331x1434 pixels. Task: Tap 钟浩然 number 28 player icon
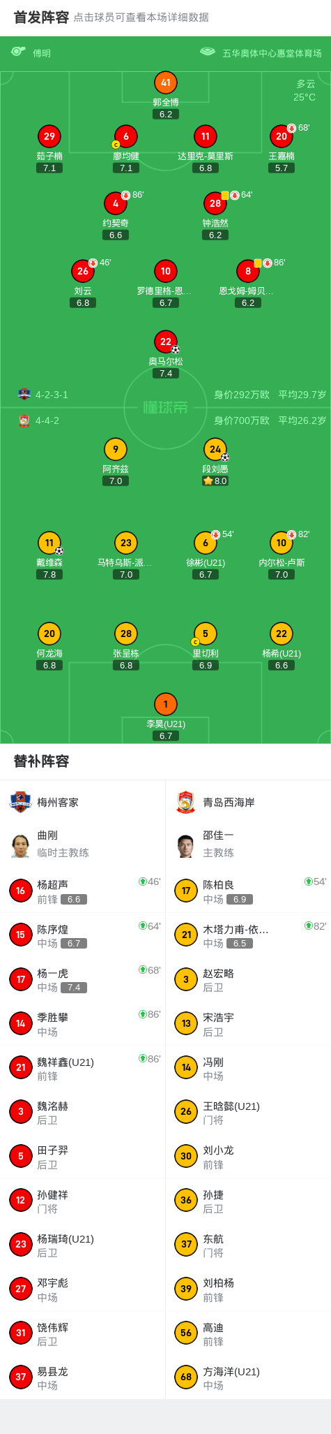point(215,203)
